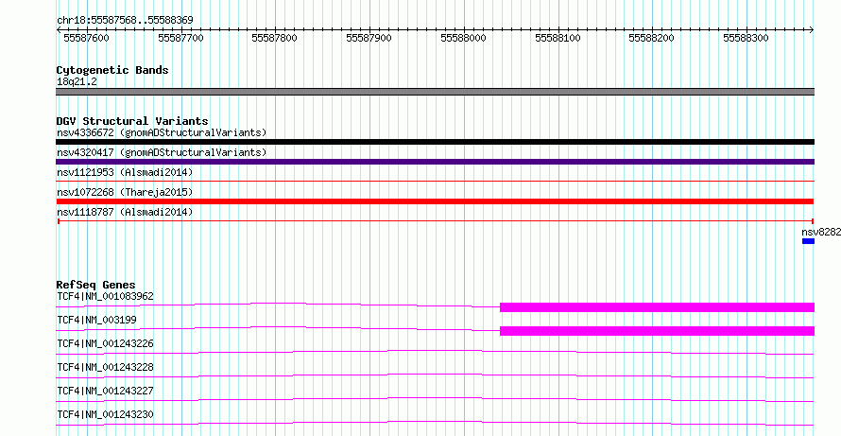Click the small blue nsv8282 variant bar
Viewport: 841px width, 436px height.
pyautogui.click(x=808, y=241)
